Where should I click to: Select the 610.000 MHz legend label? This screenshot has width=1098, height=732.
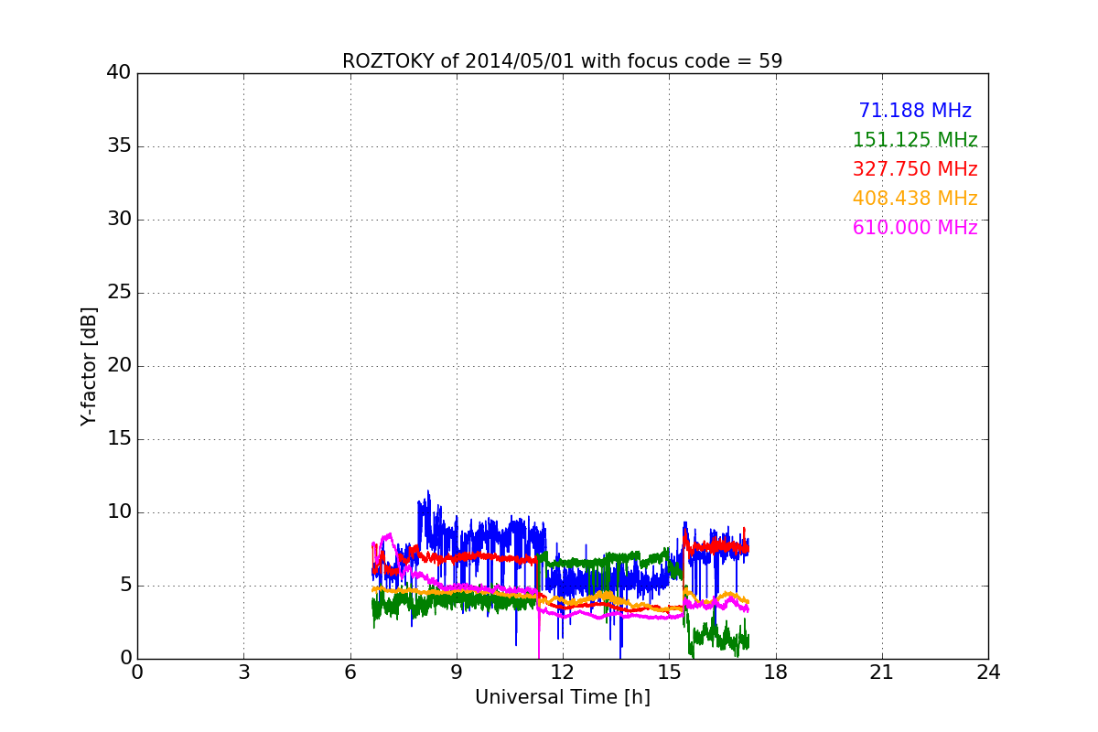915,228
